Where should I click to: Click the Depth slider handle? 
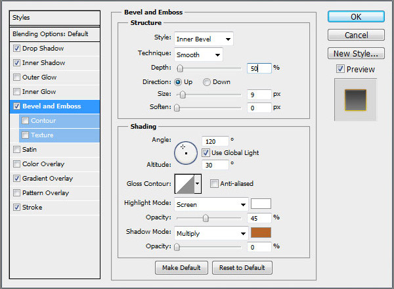tap(179, 68)
